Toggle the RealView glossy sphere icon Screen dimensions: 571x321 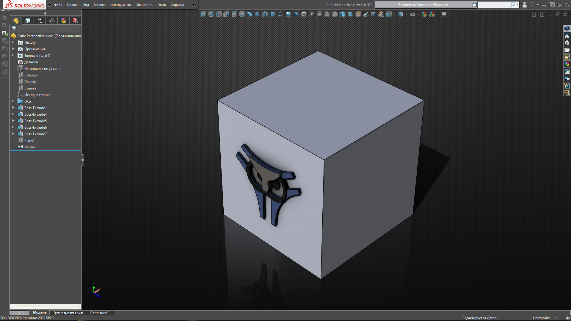coord(288,14)
